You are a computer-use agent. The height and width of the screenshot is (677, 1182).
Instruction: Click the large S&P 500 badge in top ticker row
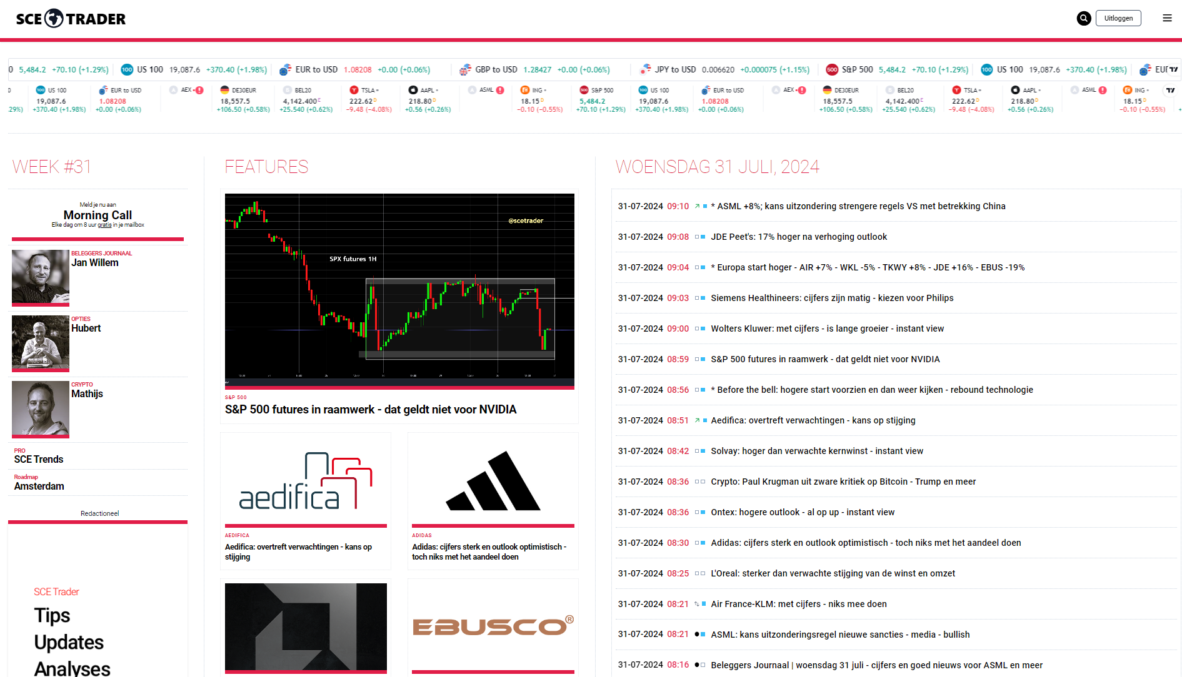tap(831, 70)
